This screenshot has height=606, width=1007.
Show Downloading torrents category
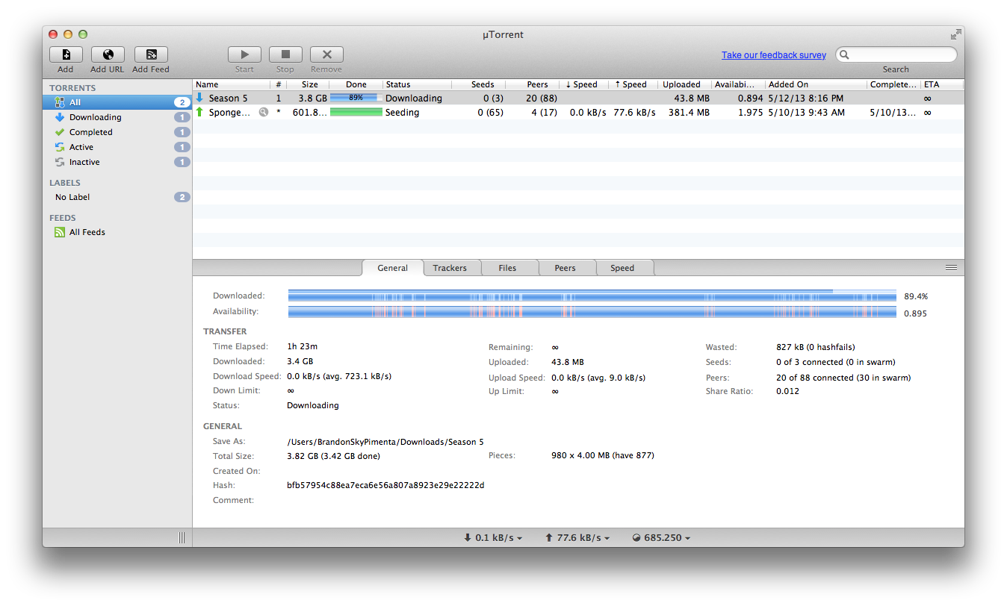(x=117, y=117)
